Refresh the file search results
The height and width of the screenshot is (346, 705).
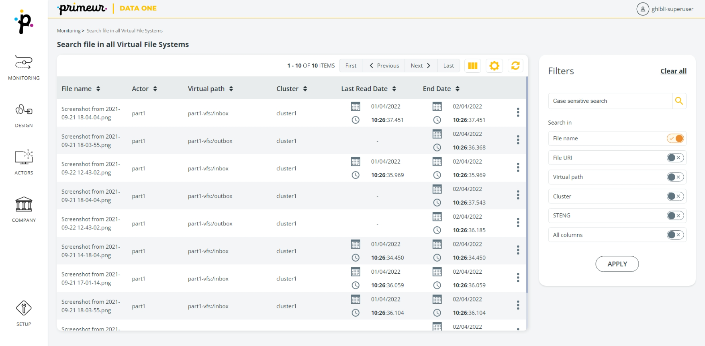coord(515,66)
